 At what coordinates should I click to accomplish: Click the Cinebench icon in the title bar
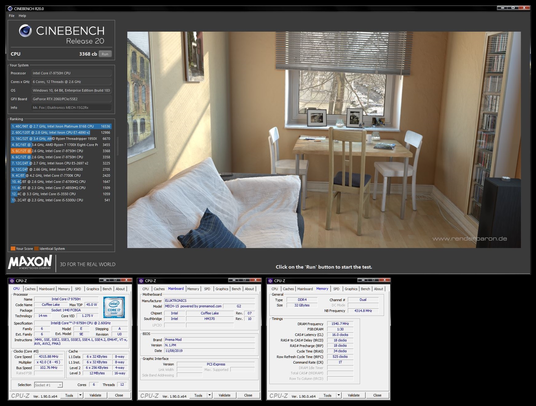(10, 9)
